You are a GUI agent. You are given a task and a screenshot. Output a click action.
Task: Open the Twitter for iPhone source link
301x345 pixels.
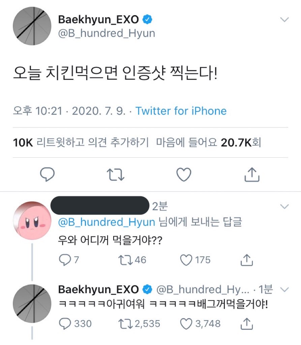point(180,111)
